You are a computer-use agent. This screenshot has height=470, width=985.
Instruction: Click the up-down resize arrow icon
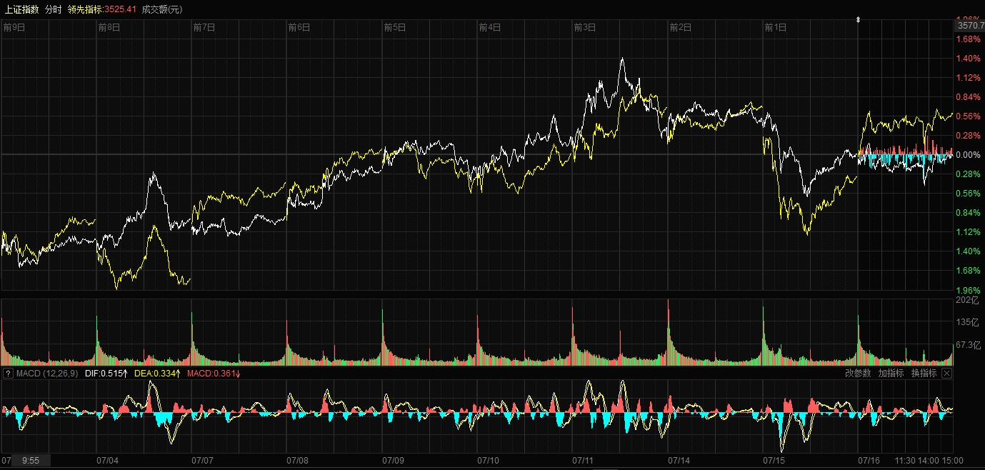(x=858, y=20)
